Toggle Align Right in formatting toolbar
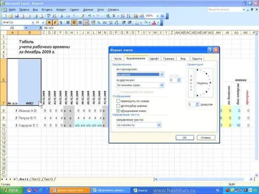Screen dimensions: 259x194 (80, 22)
